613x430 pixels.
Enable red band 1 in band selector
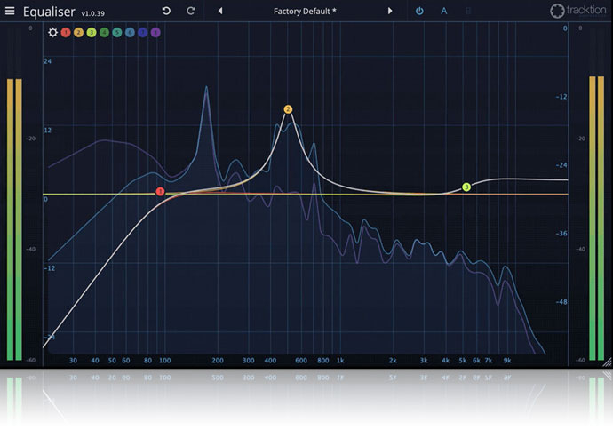(66, 33)
